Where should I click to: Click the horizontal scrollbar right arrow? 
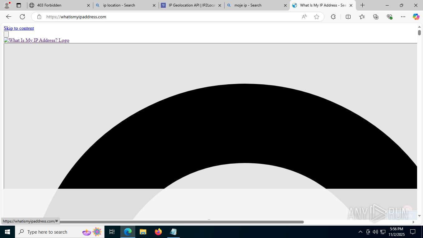pyautogui.click(x=413, y=222)
